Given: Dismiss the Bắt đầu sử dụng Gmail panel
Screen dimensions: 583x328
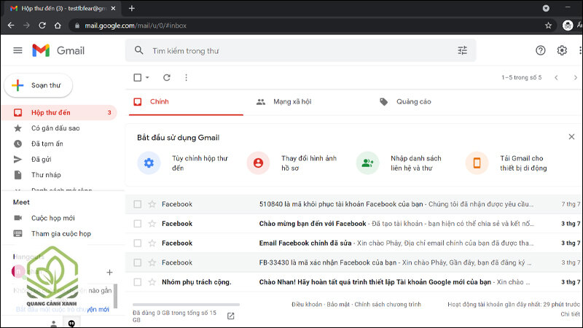Looking at the screenshot, I should coord(571,137).
